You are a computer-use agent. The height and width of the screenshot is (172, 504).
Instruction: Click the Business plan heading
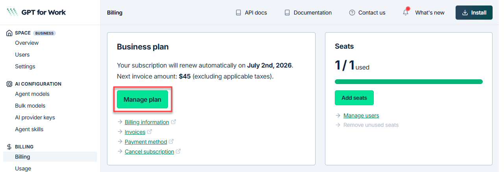pos(142,47)
